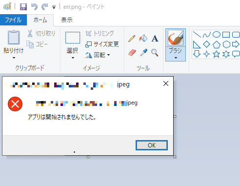The width and height of the screenshot is (240, 186).
Task: Open the サイズ変更 resize dialog
Action: 102,44
